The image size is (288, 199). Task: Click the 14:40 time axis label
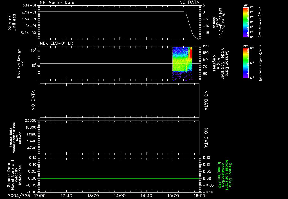146,196
